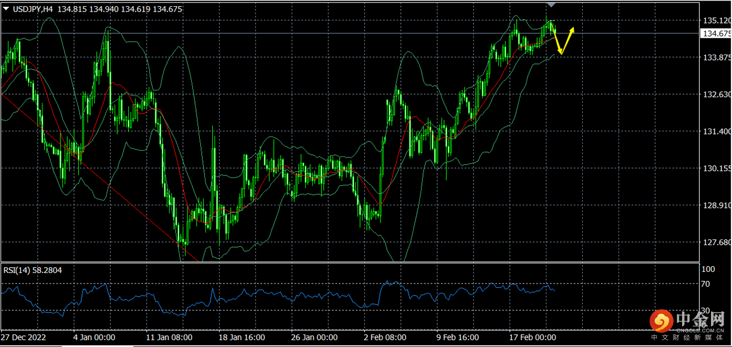Select the yellow downward arrow tip
732x347 pixels.
click(x=561, y=52)
